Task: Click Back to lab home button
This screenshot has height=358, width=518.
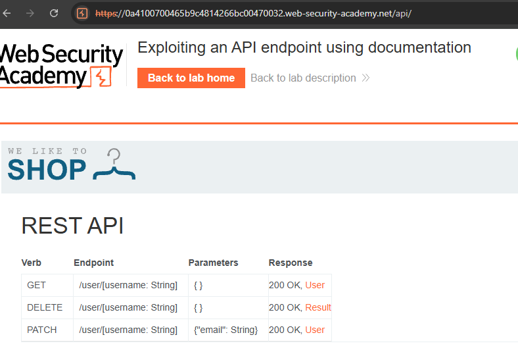Action: tap(191, 78)
